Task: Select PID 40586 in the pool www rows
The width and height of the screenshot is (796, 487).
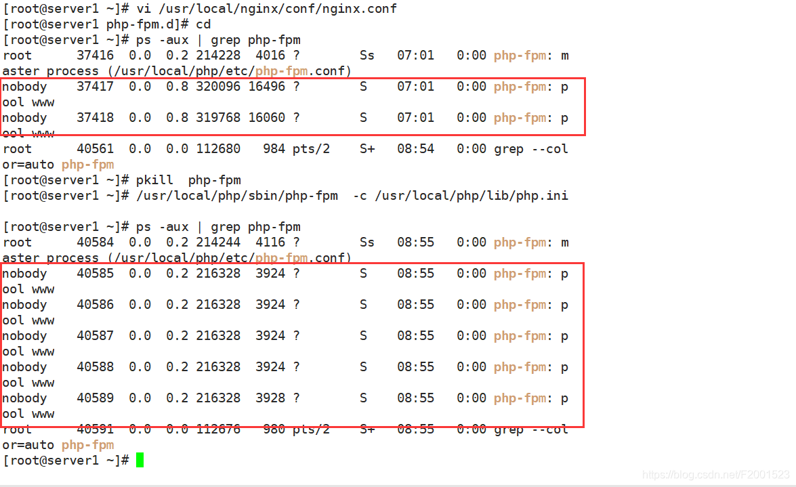Action: (x=96, y=305)
